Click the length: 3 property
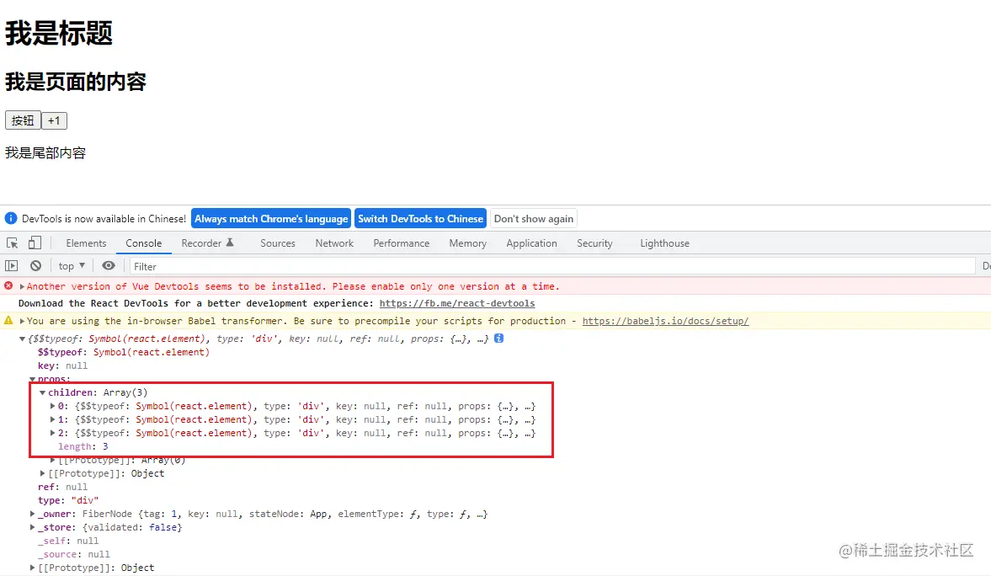The width and height of the screenshot is (991, 576). coord(83,446)
